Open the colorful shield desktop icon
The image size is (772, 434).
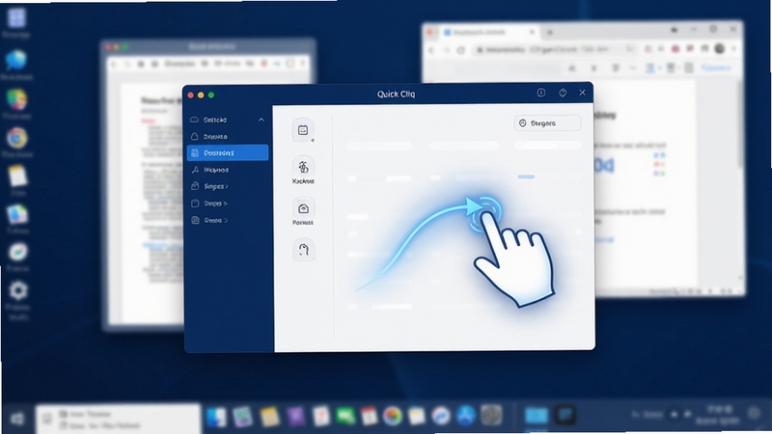(x=16, y=100)
